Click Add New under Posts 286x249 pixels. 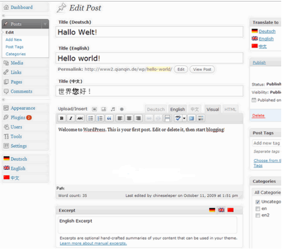(x=13, y=40)
